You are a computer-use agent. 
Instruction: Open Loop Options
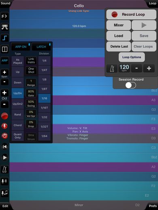pos(132,57)
